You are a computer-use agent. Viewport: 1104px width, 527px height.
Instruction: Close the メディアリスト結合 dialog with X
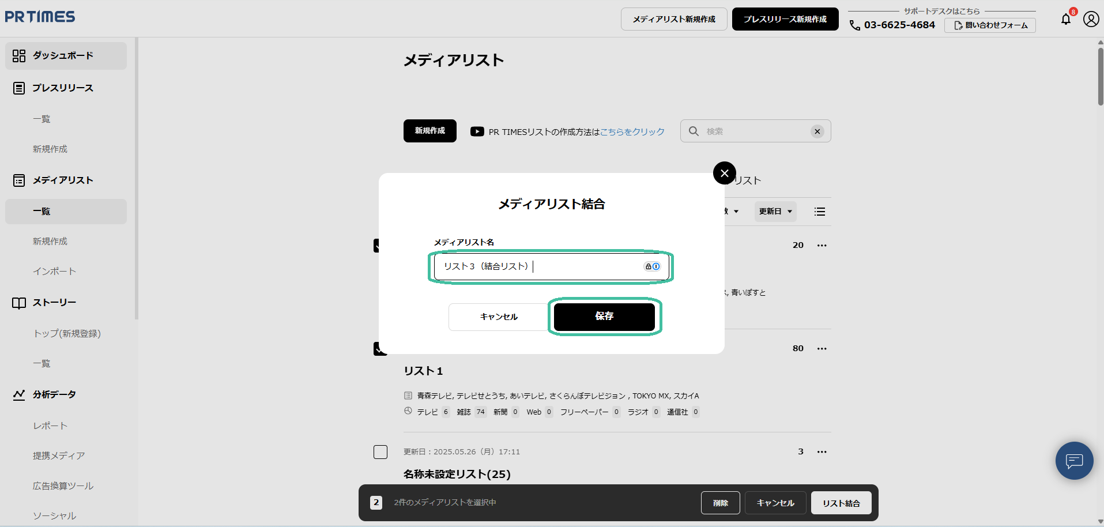(x=724, y=173)
